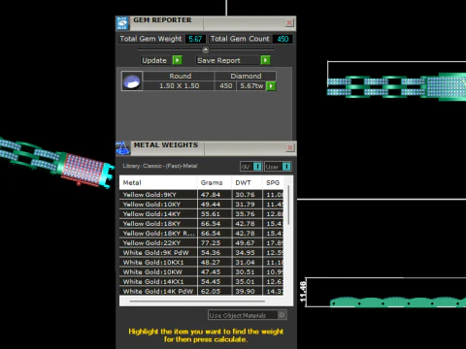Enable Use Object Materials option
Screen dimensions: 466x349
pyautogui.click(x=248, y=315)
